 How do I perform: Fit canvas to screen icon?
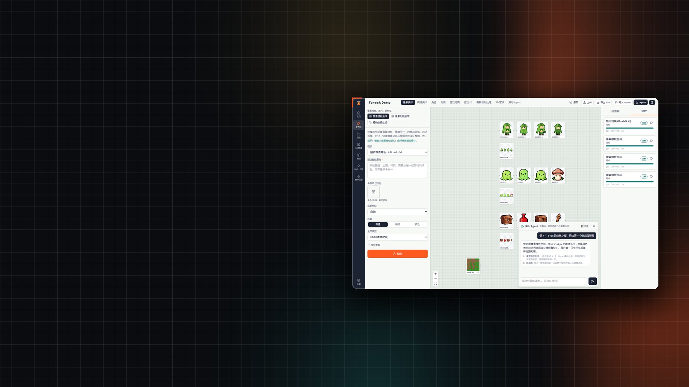(436, 284)
